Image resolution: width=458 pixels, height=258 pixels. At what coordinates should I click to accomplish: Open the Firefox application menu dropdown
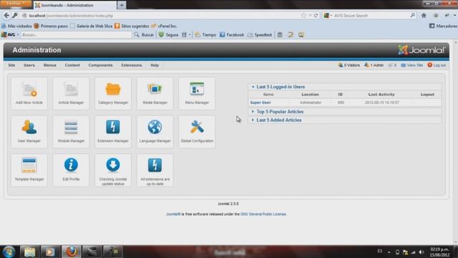(x=15, y=4)
